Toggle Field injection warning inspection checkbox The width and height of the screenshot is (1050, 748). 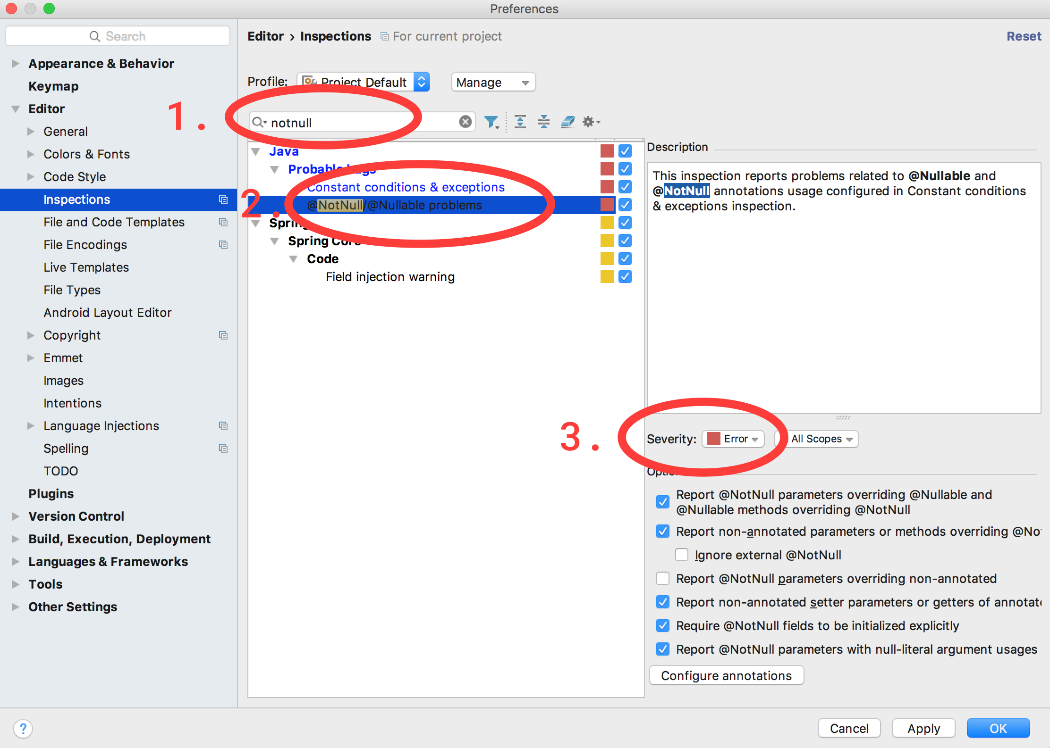625,277
